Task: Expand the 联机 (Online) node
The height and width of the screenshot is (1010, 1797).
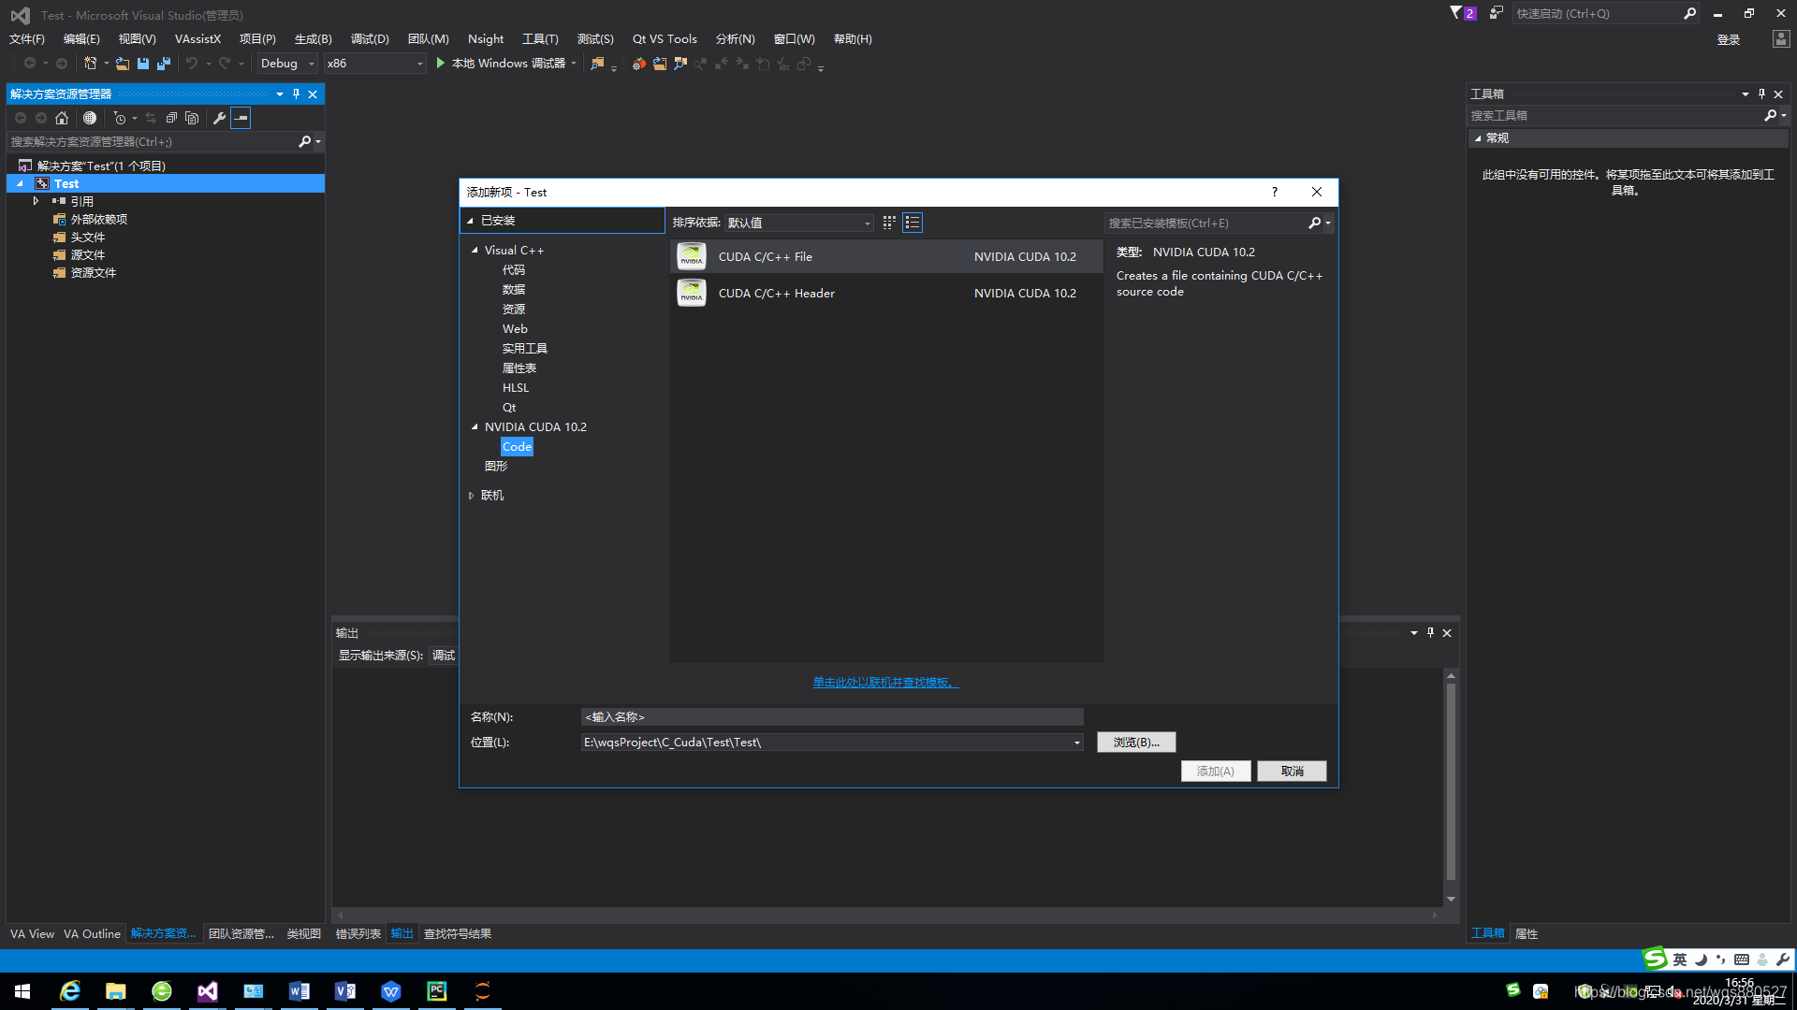Action: click(x=471, y=496)
